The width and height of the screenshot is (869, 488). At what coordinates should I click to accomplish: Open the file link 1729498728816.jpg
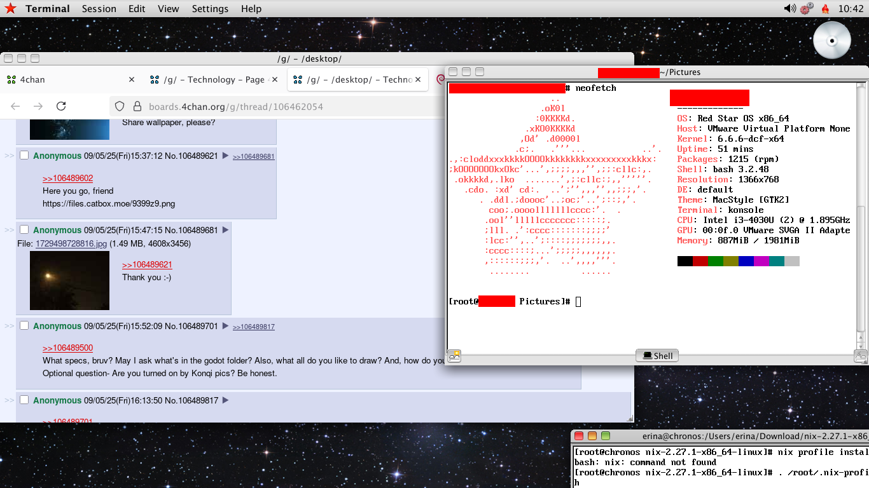[71, 243]
